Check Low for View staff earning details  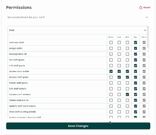point(119,112)
